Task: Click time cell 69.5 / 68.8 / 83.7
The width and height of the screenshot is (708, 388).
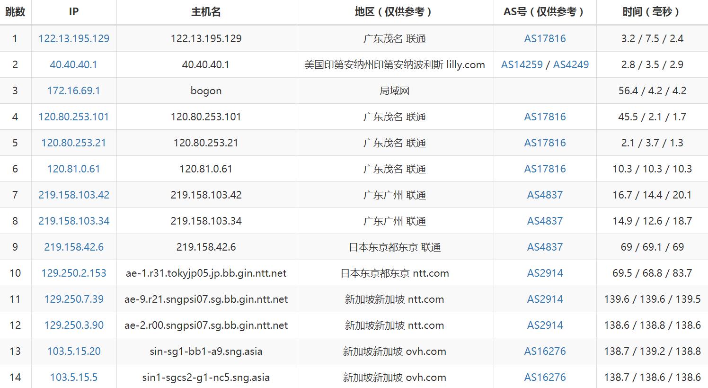Action: [652, 273]
